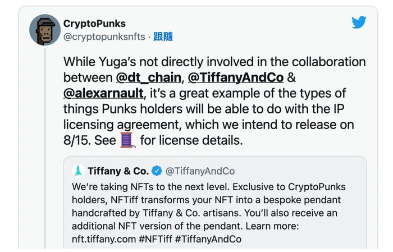Visit the @alexarnault mention

click(104, 93)
